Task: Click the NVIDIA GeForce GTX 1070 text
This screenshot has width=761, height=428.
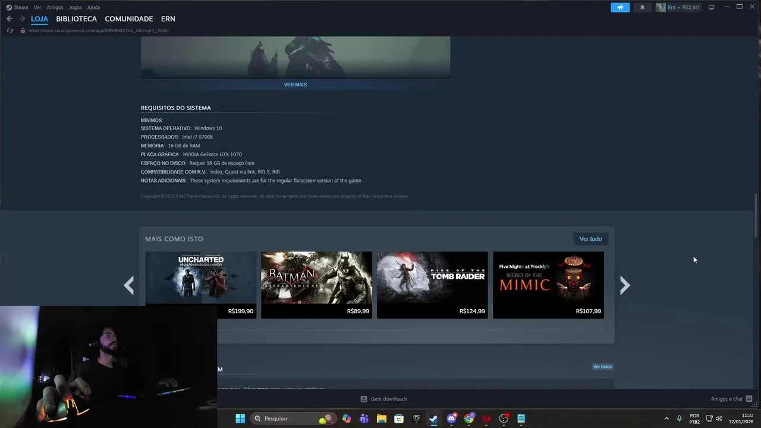Action: (x=212, y=155)
